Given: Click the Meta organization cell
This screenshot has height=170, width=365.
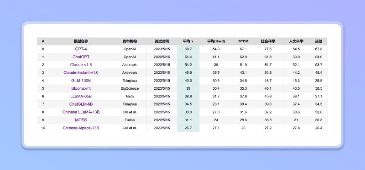Looking at the screenshot, I should 130,96.
